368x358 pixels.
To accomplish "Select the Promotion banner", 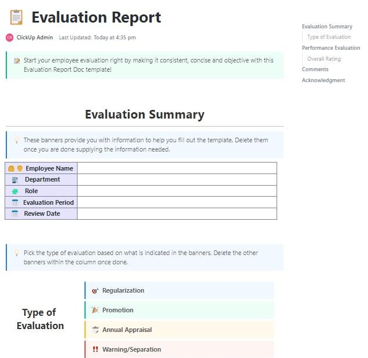I will 179,310.
